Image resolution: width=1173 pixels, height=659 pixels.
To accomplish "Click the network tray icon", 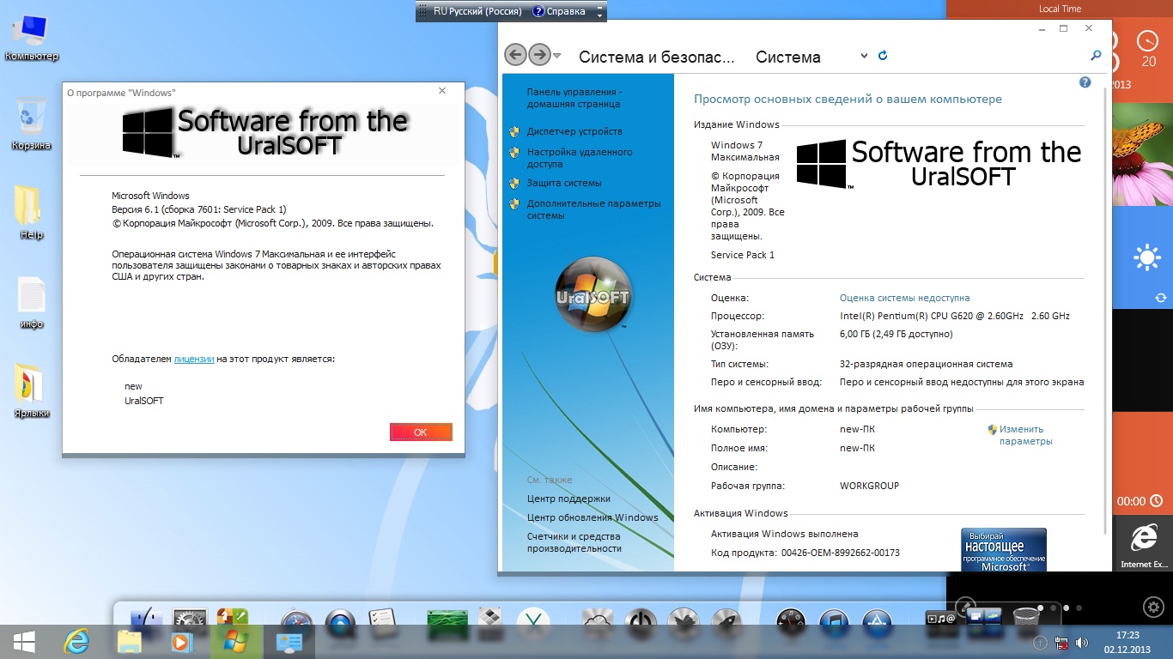I will [1062, 643].
